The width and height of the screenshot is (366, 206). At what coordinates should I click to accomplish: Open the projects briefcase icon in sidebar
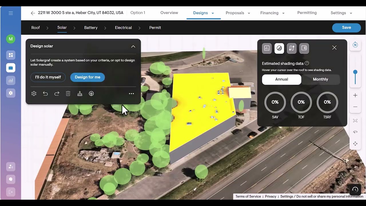tap(11, 68)
